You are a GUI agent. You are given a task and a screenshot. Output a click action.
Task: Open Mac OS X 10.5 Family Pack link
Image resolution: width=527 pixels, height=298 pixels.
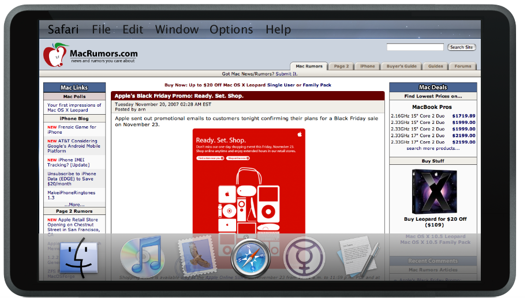point(435,242)
